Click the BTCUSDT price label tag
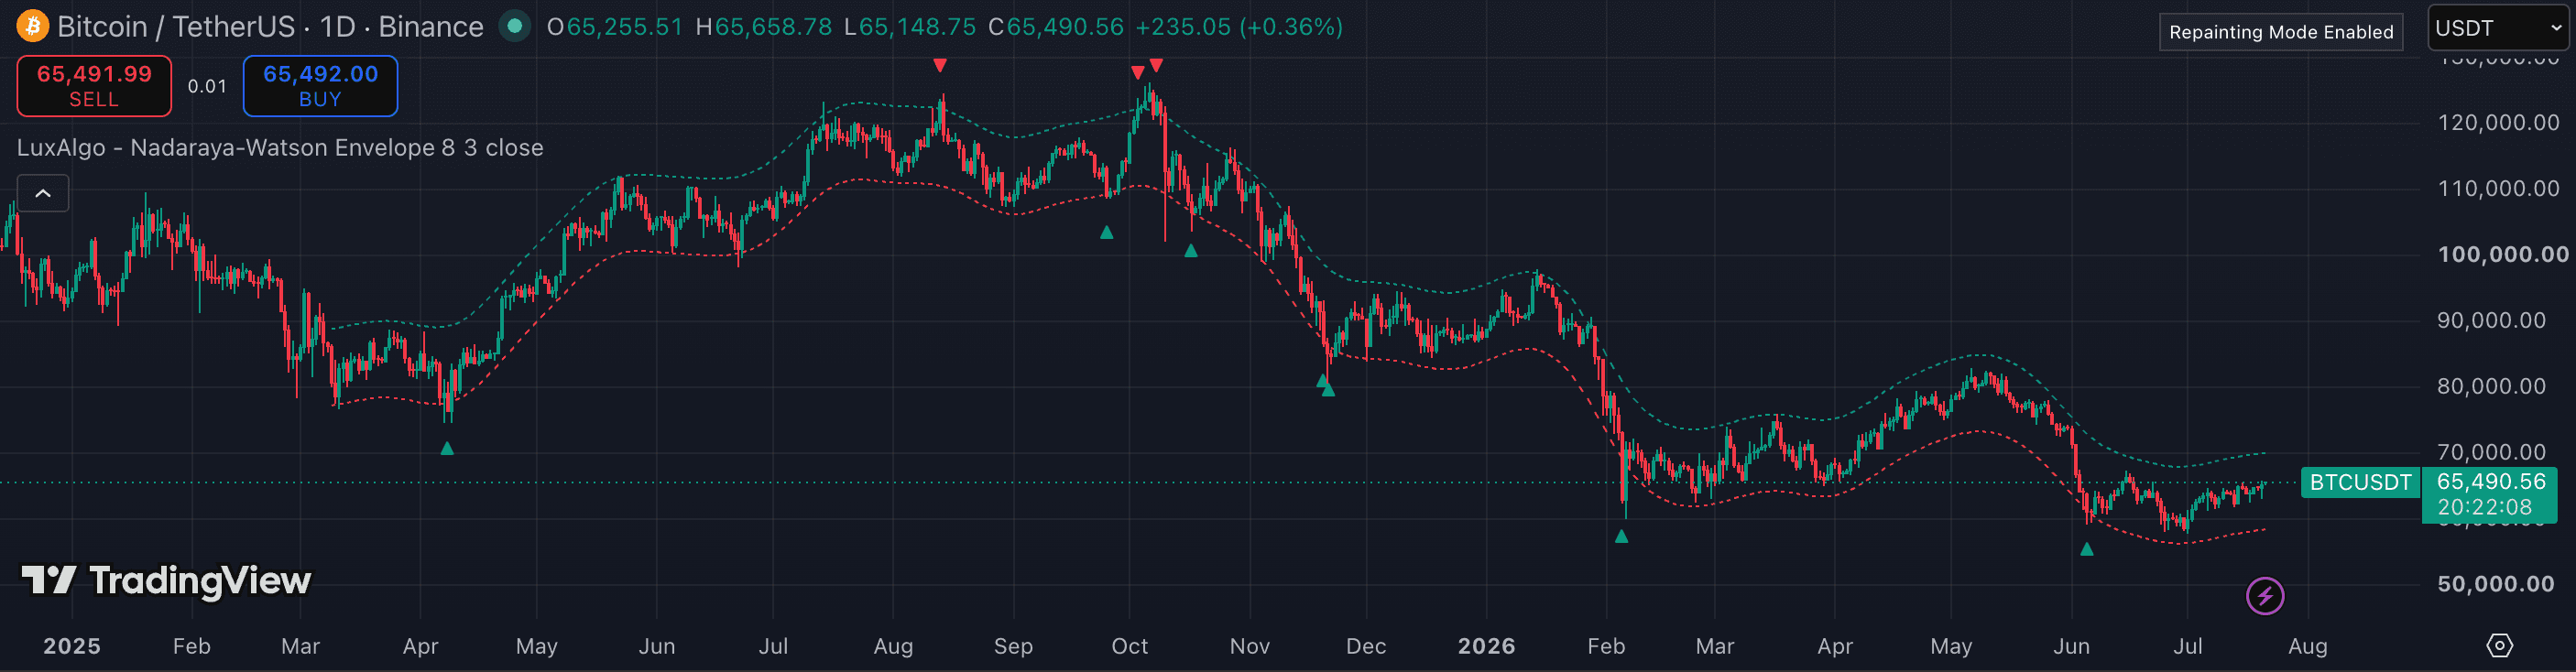The image size is (2576, 672). pyautogui.click(x=2360, y=482)
